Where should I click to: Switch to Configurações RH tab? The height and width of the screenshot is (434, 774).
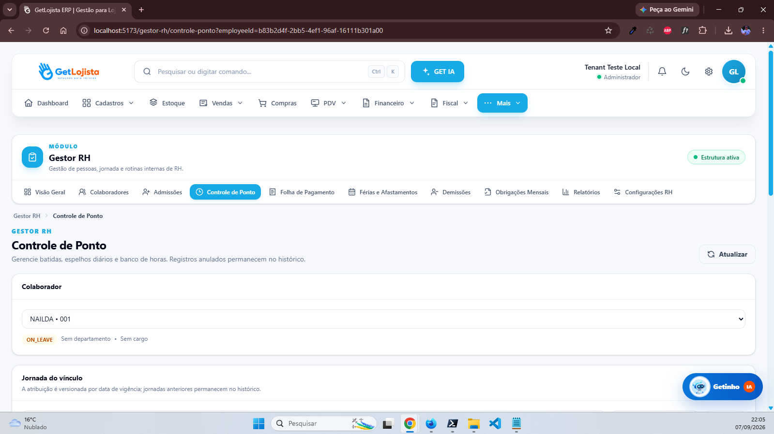tap(643, 192)
